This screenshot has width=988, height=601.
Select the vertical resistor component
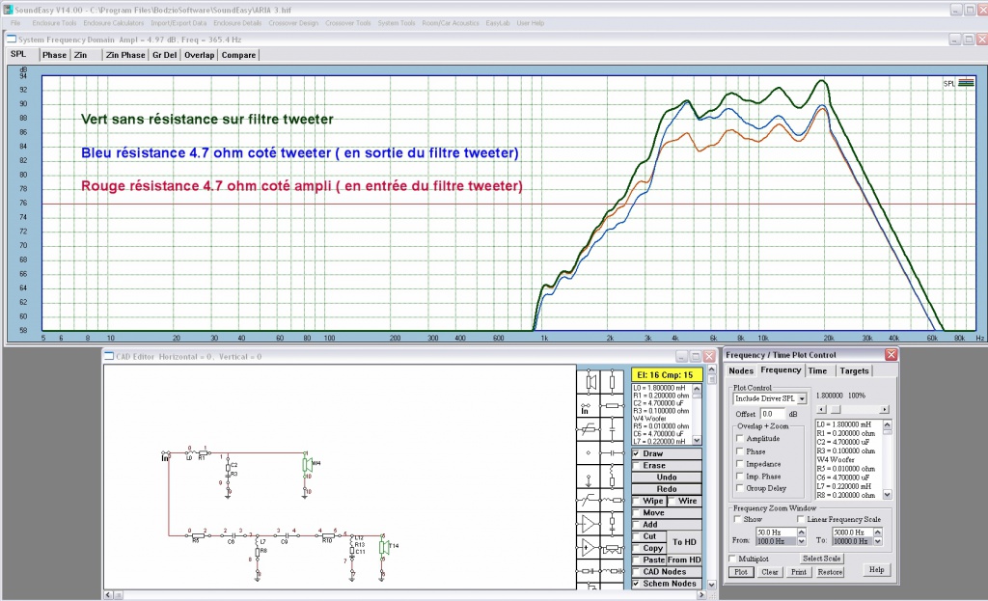click(612, 382)
